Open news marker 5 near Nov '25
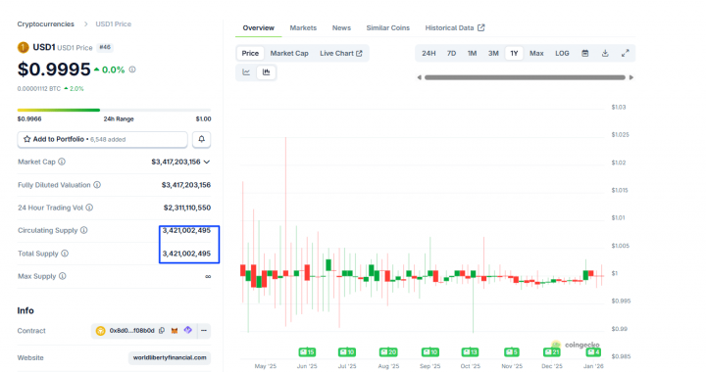This screenshot has width=706, height=372. pos(512,351)
